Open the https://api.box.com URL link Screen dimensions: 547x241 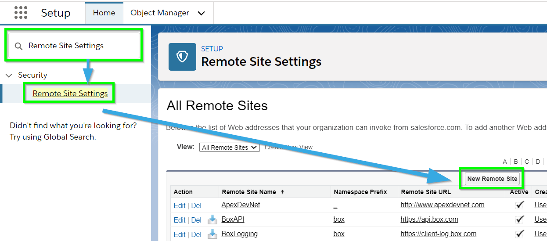click(429, 219)
